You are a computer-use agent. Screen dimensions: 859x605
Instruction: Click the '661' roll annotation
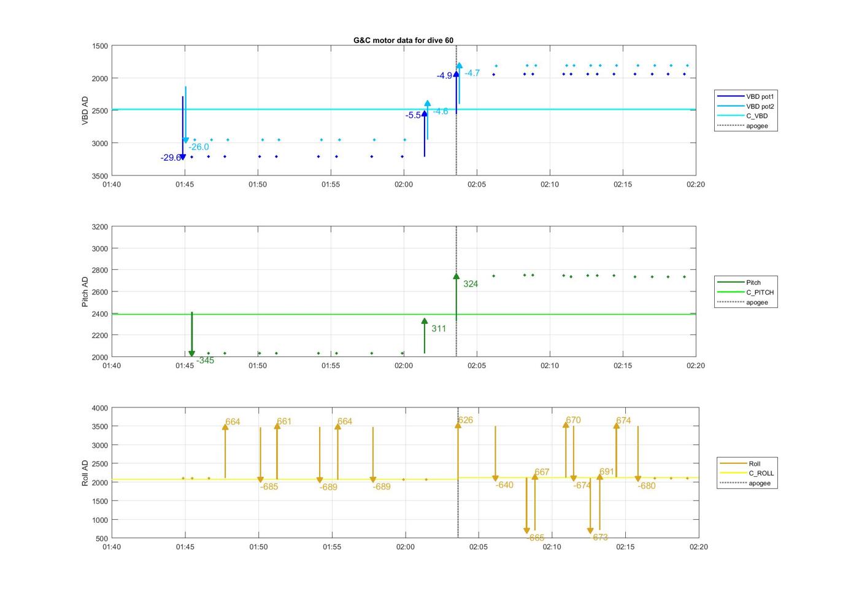(284, 422)
